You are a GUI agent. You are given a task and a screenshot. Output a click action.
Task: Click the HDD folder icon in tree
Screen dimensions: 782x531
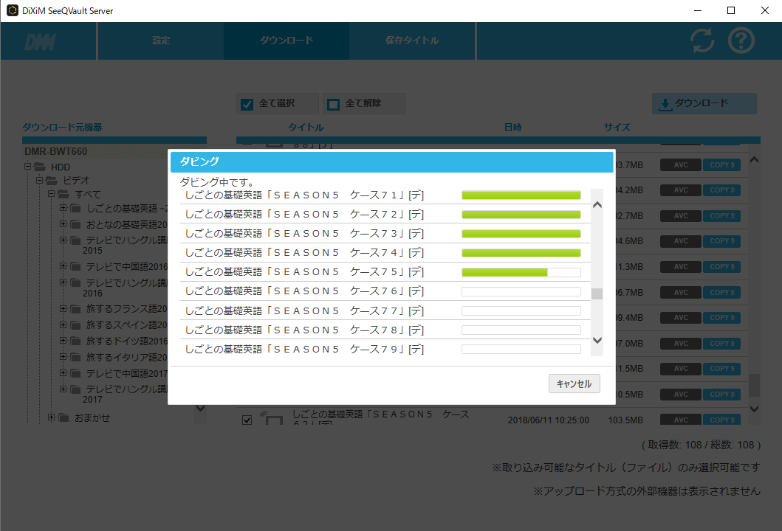pos(40,167)
